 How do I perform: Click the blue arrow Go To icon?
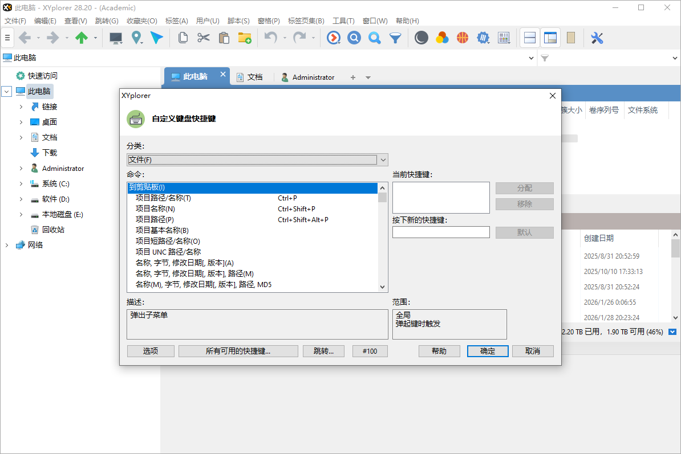(157, 38)
